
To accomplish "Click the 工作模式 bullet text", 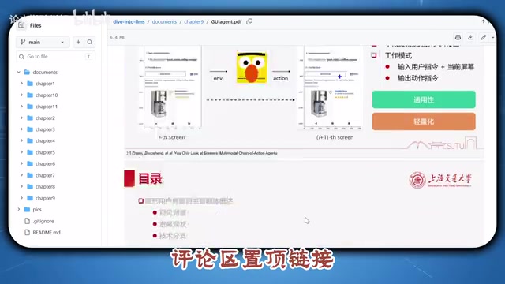I will click(398, 55).
